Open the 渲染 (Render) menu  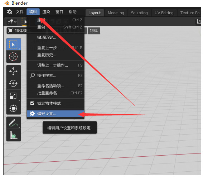[x=46, y=12]
